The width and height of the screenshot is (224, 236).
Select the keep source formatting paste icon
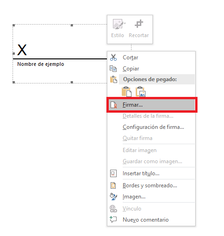(x=126, y=91)
